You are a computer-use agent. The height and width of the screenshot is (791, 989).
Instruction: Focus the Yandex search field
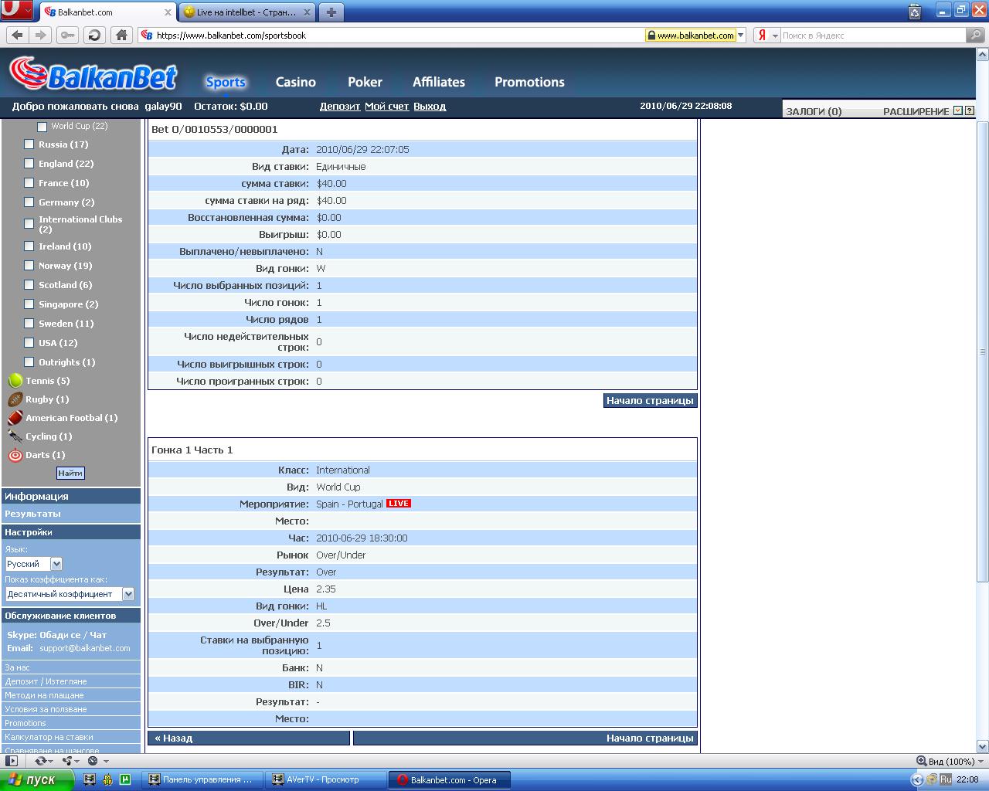coord(873,36)
